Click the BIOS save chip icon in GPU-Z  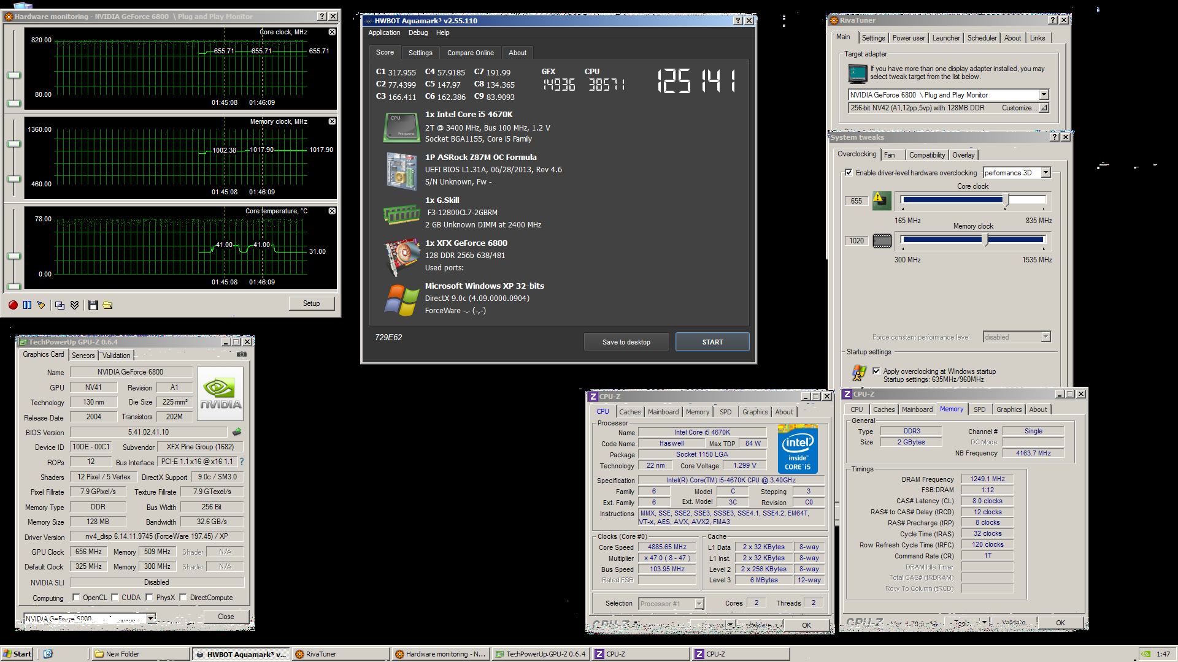237,432
